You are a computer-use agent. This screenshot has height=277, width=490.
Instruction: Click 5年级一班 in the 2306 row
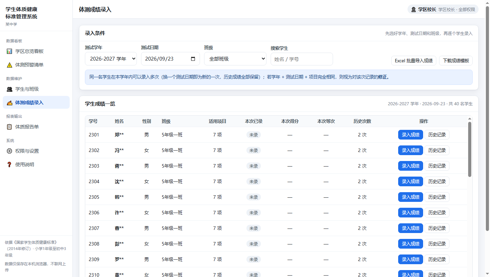(172, 213)
